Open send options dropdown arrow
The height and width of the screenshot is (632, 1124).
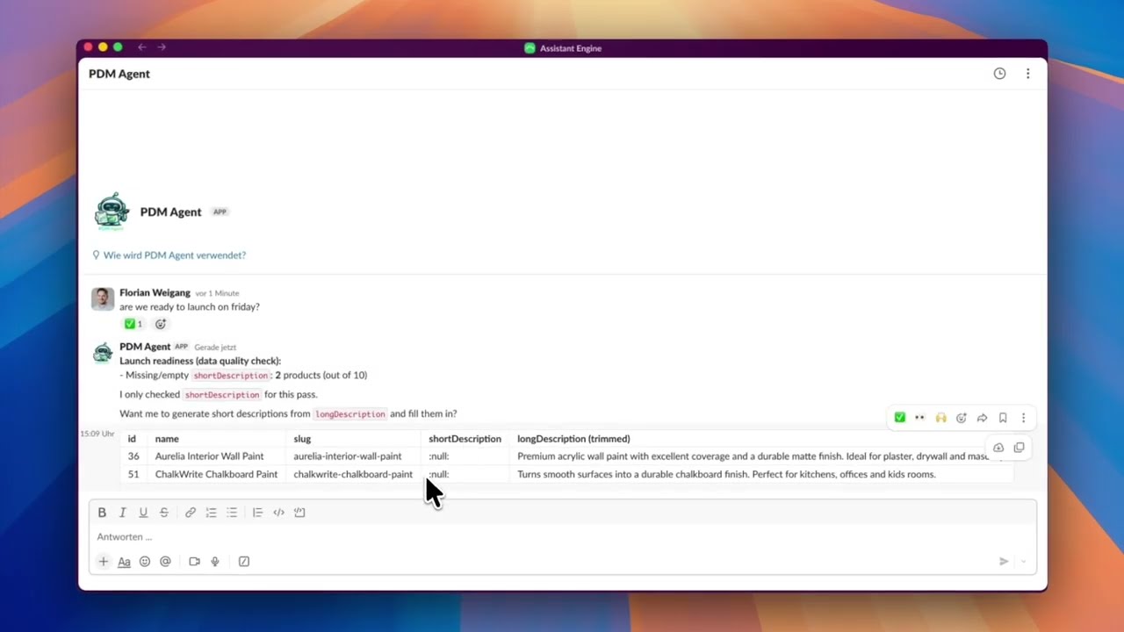click(1023, 562)
